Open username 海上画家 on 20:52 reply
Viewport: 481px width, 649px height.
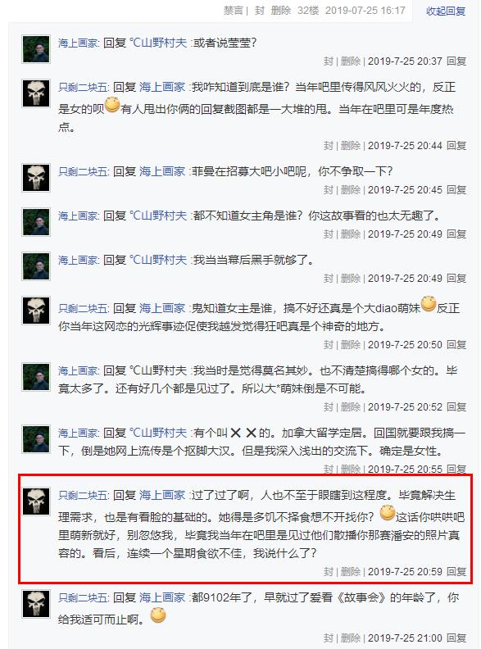click(78, 370)
